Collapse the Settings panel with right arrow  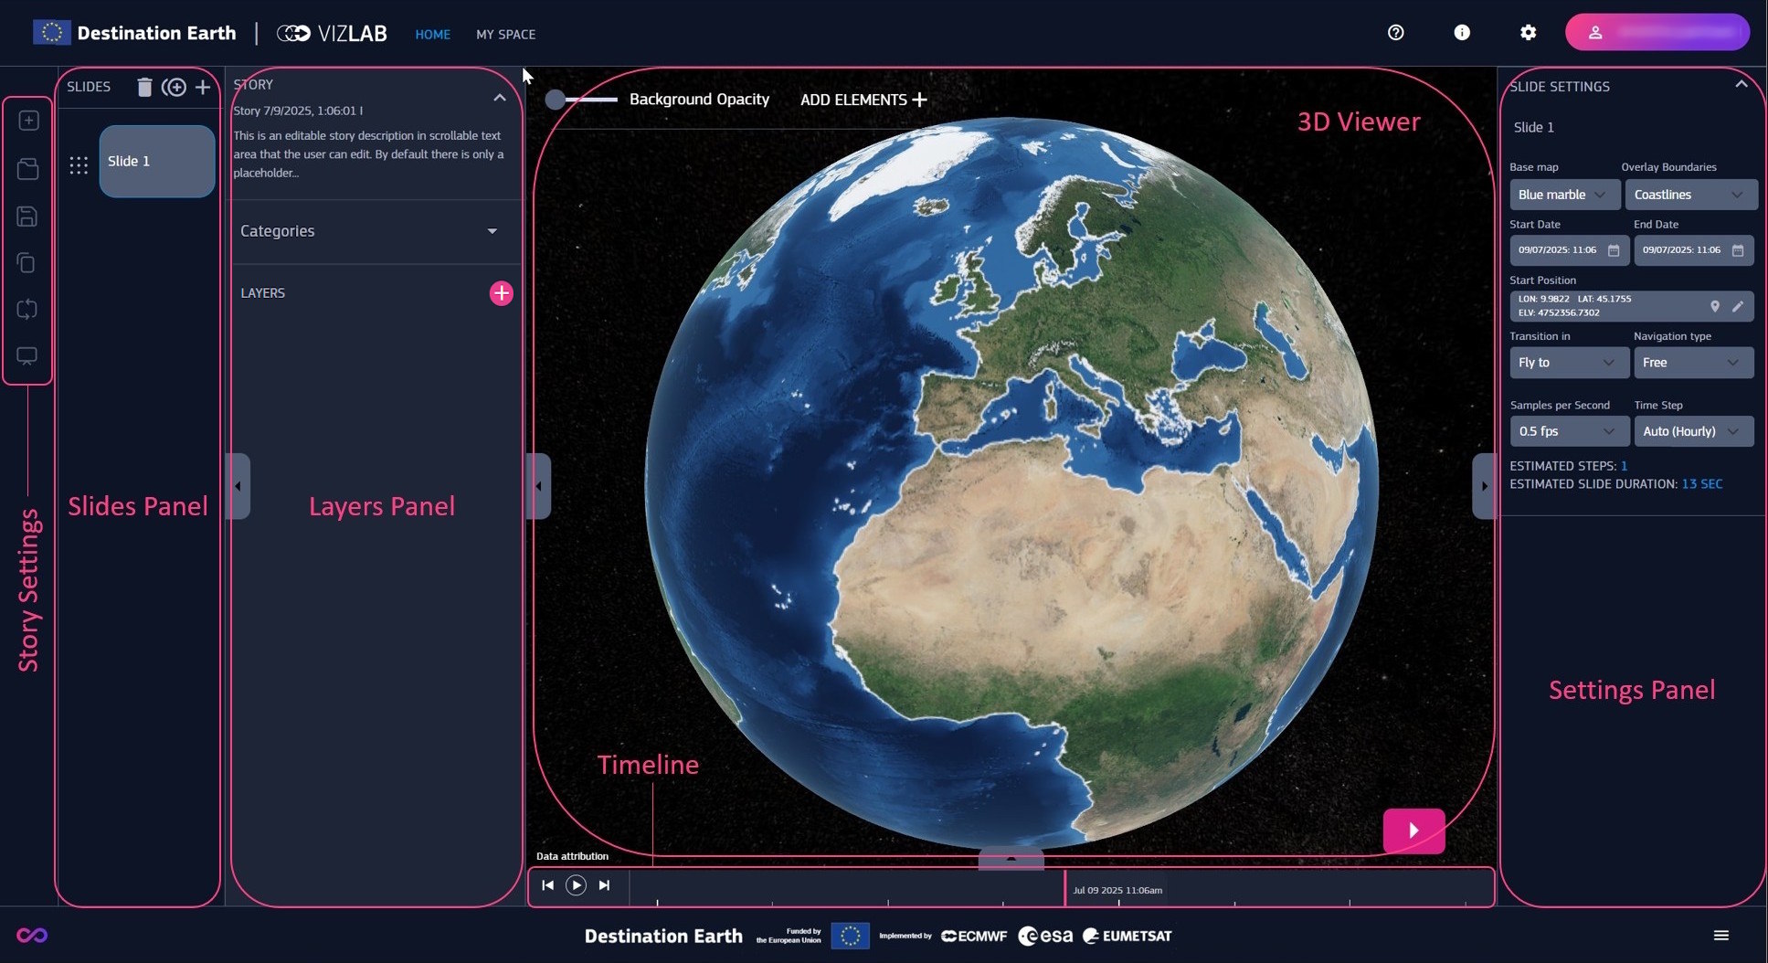pos(1484,486)
